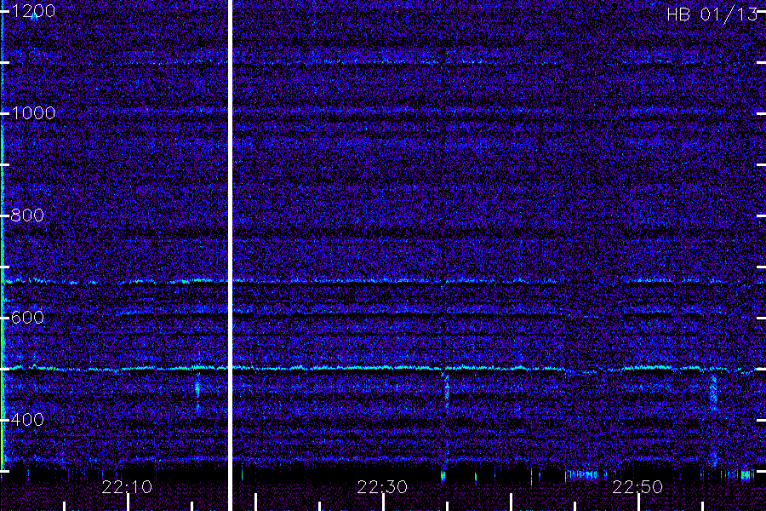Screen dimensions: 766x511
Task: Click the 22:50 time axis label
Action: pos(637,487)
